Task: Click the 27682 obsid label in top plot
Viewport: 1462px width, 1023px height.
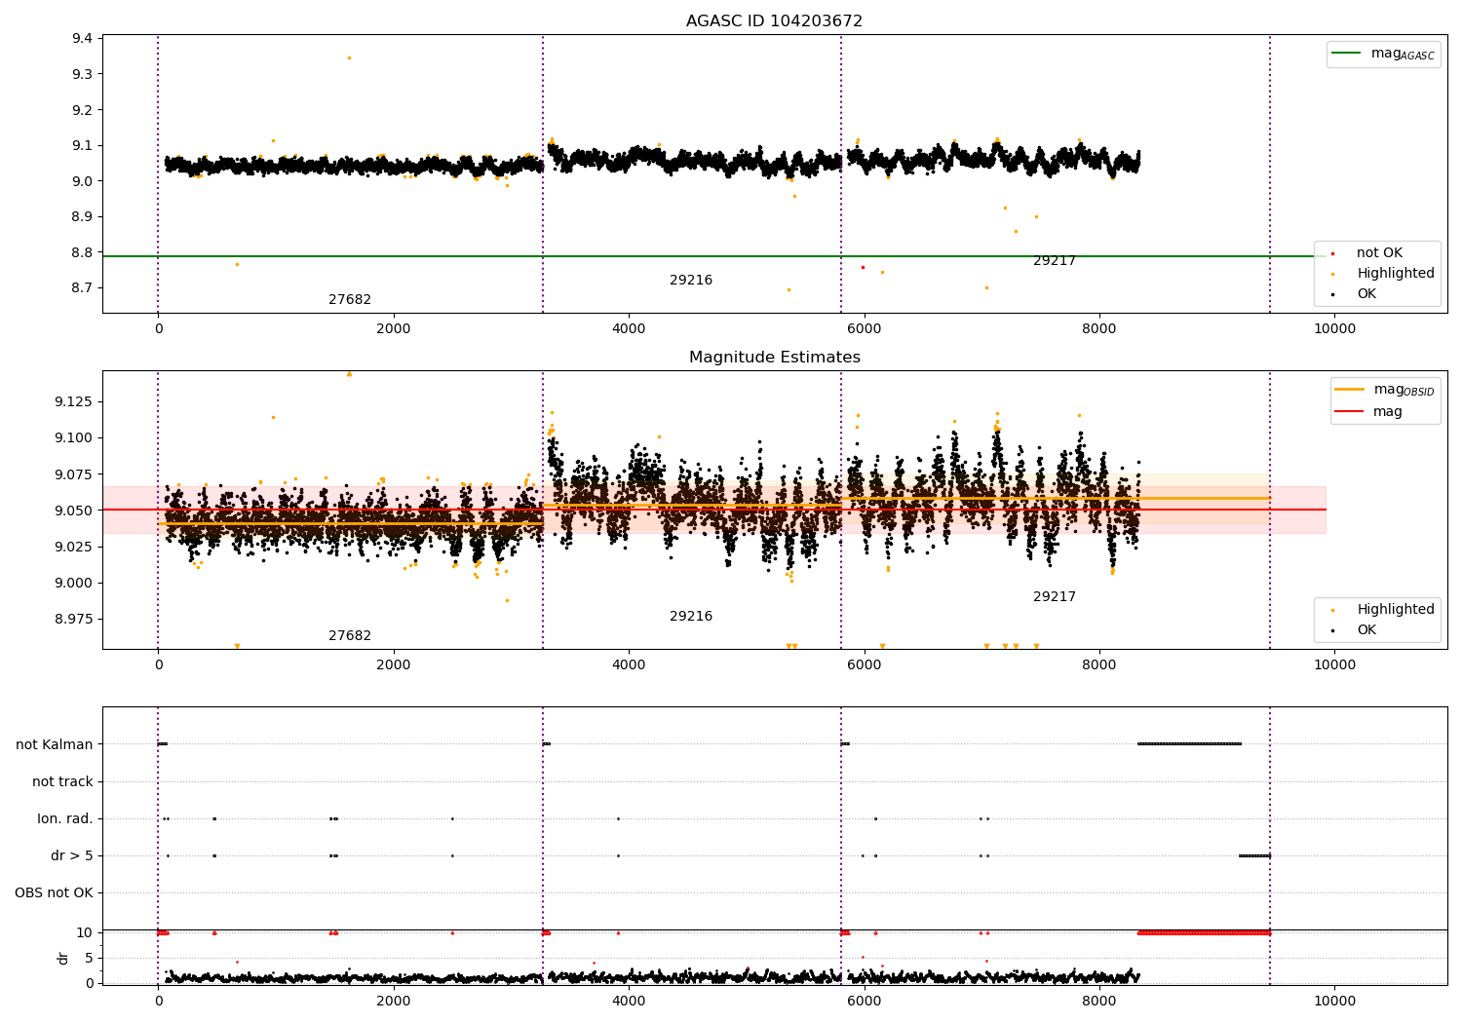Action: tap(350, 300)
